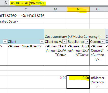Viewport: 108px width, 93px height.
Task: Select the <#Lines.SupplierAmountExVATConv> cell
Action: (78, 55)
